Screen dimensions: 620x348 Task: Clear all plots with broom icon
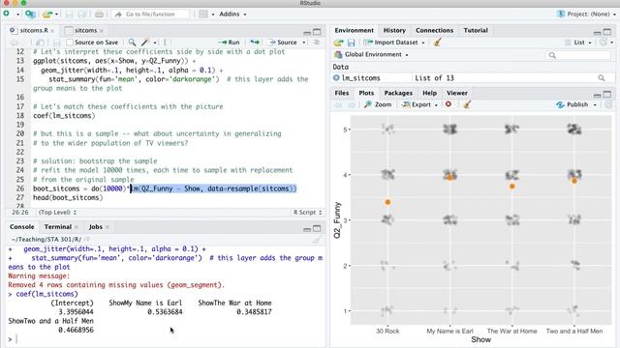click(x=467, y=104)
